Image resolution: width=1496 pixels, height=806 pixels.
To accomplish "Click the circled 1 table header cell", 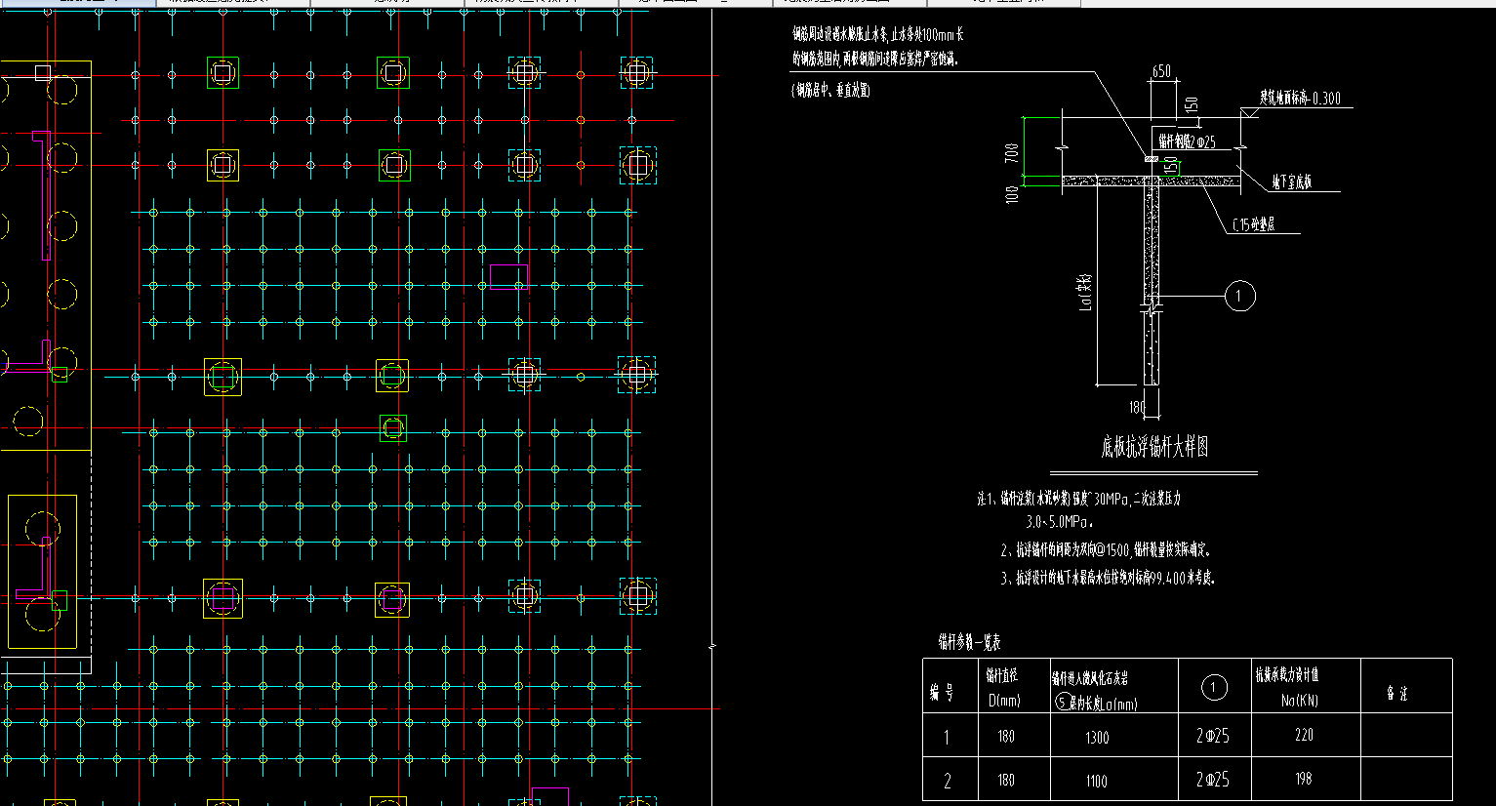I will coord(1214,687).
